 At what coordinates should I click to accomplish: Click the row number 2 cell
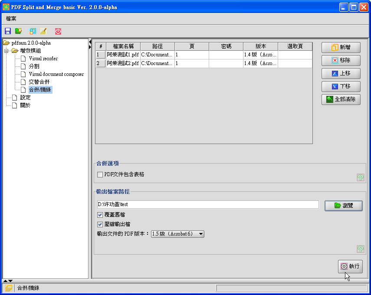point(101,63)
